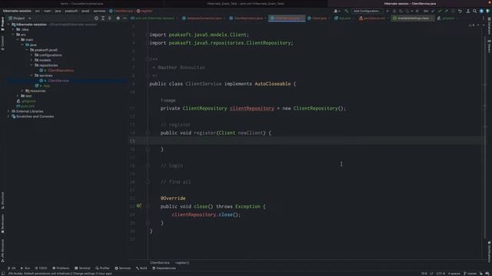Open the Services tool window

click(x=123, y=268)
